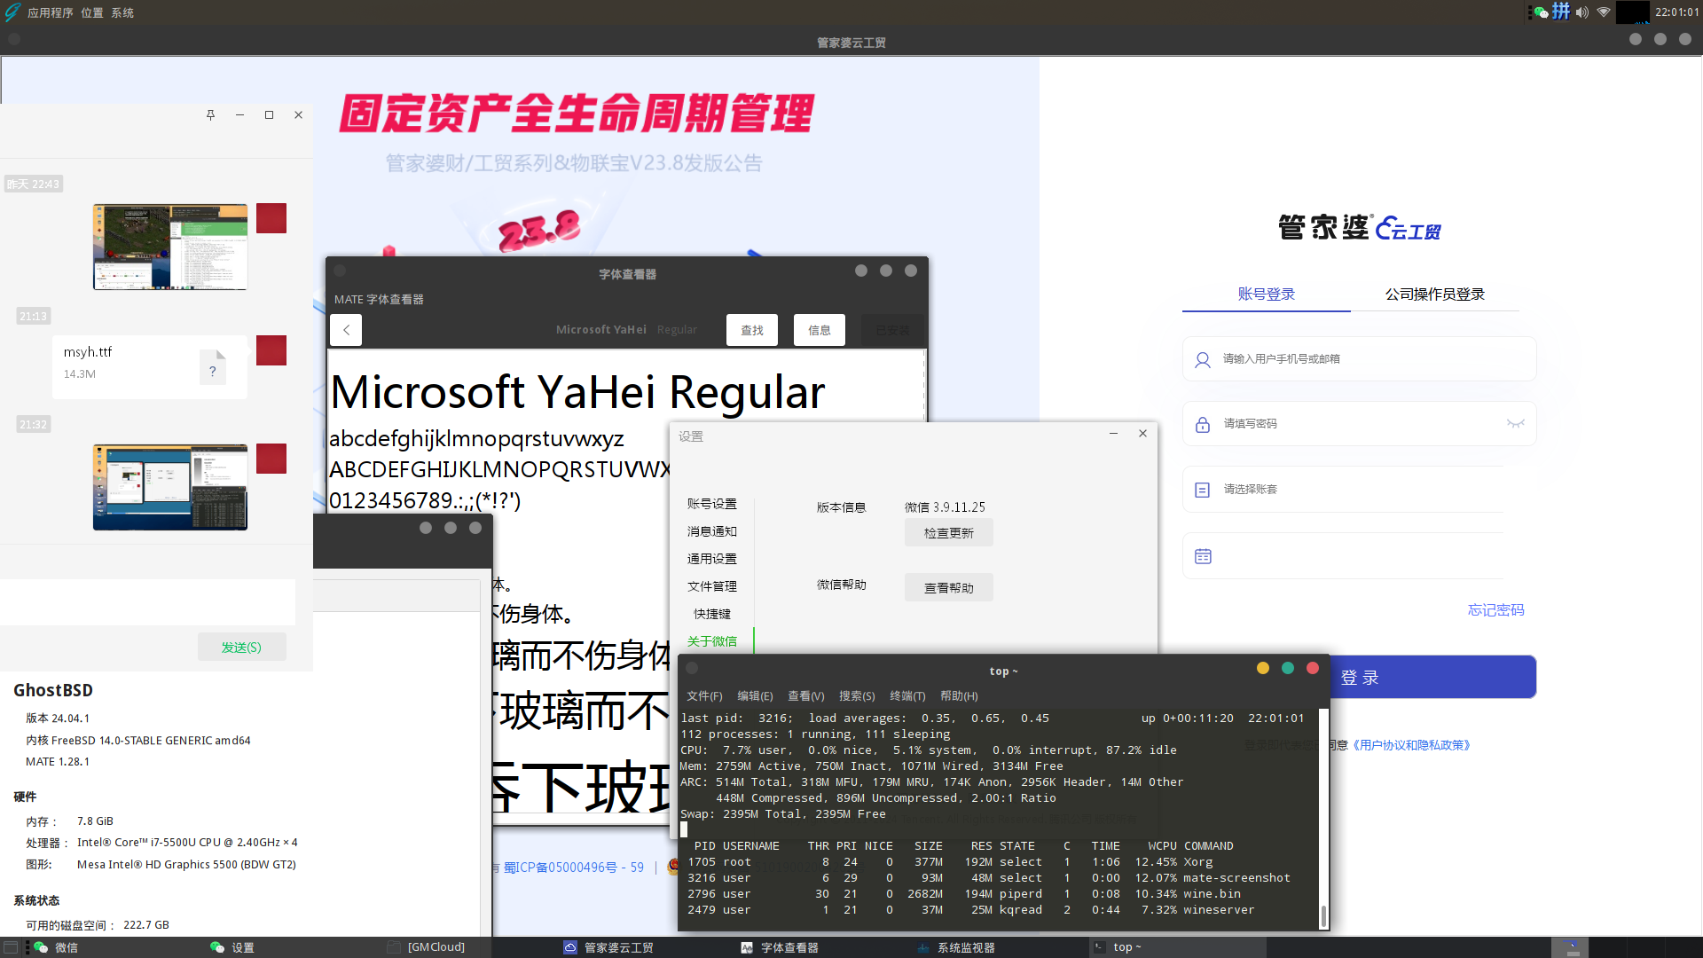This screenshot has height=958, width=1703.
Task: Click the red avatar beside the 22:43 screenshot
Action: tap(271, 218)
